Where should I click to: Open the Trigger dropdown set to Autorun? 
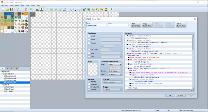(113, 90)
